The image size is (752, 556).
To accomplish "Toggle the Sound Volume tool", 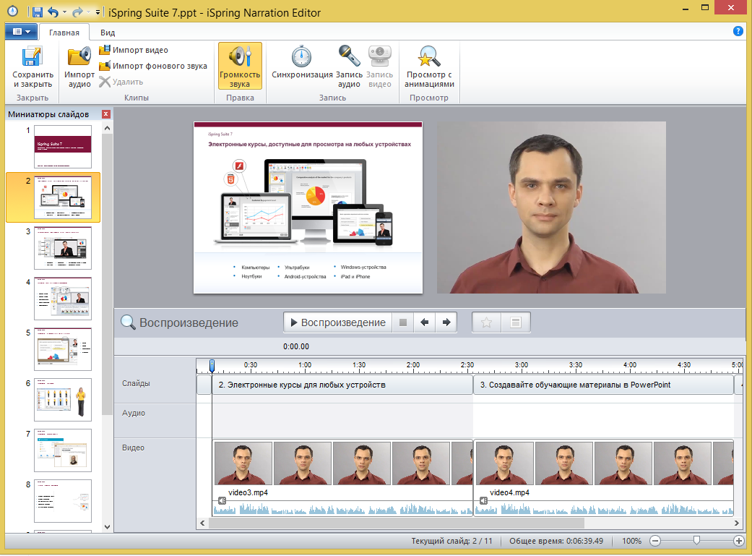I will (240, 67).
